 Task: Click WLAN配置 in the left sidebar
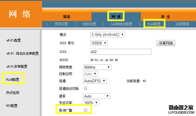[13, 80]
